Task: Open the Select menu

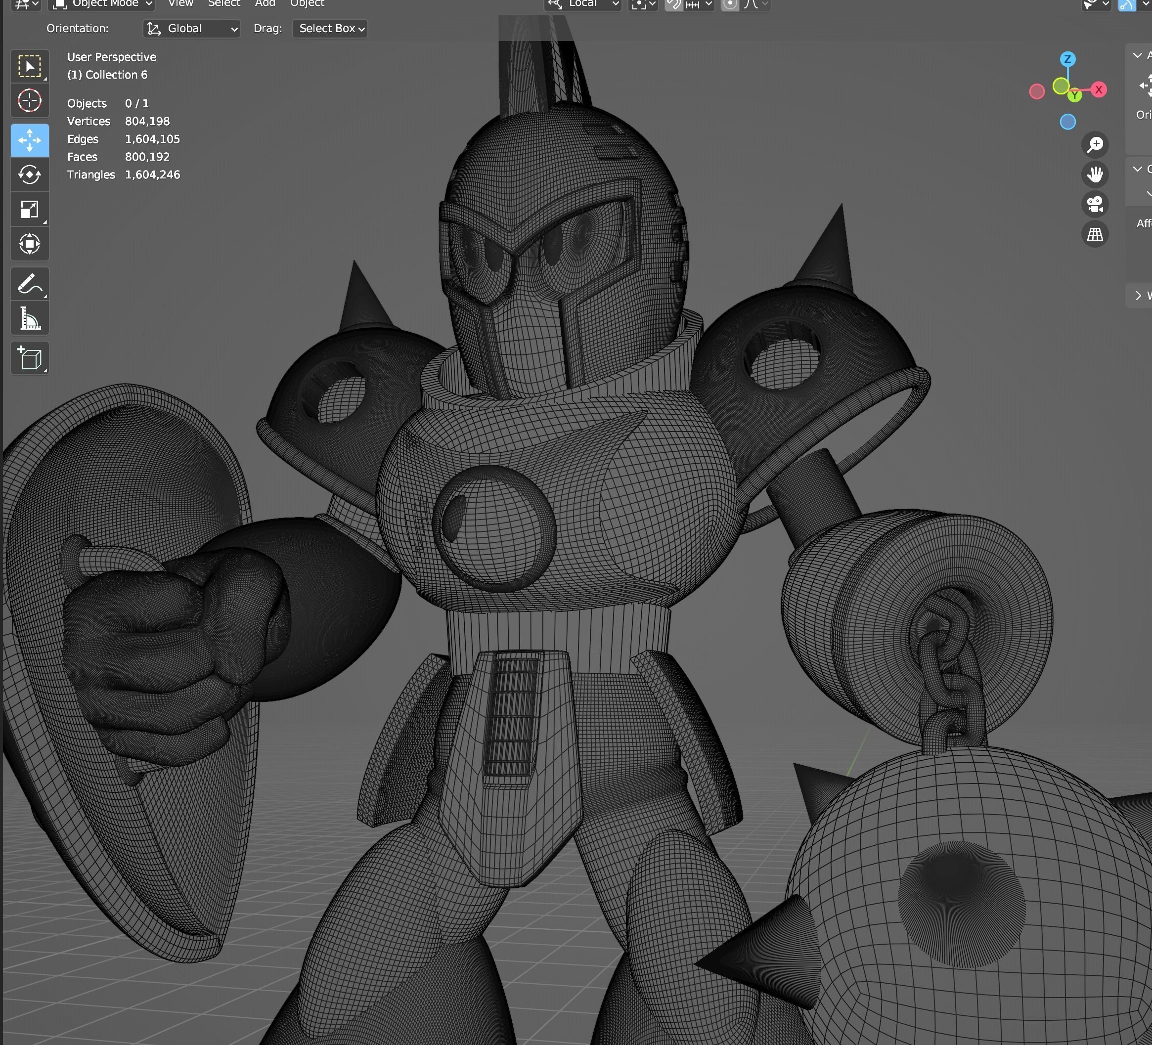Action: click(224, 4)
